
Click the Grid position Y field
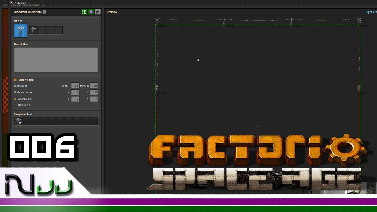coord(94,92)
